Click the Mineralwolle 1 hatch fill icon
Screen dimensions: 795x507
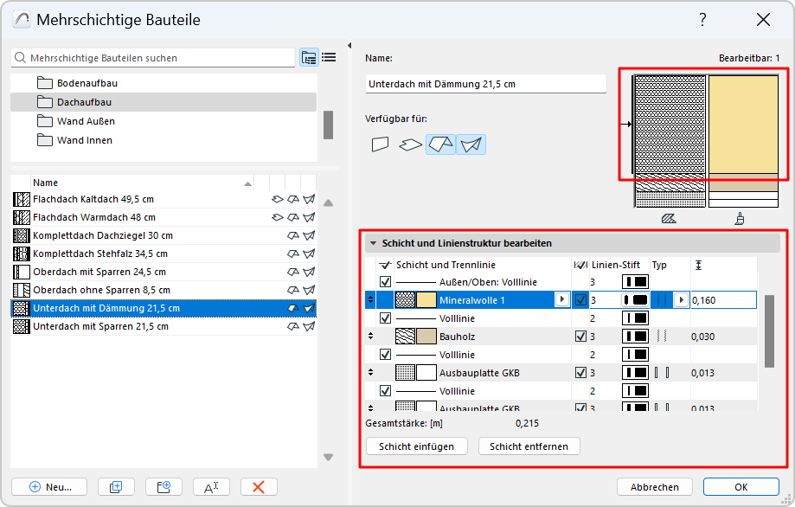(405, 300)
